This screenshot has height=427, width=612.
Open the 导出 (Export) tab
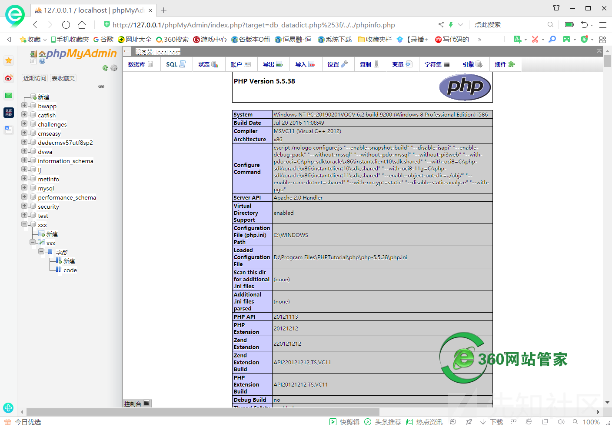click(x=273, y=64)
